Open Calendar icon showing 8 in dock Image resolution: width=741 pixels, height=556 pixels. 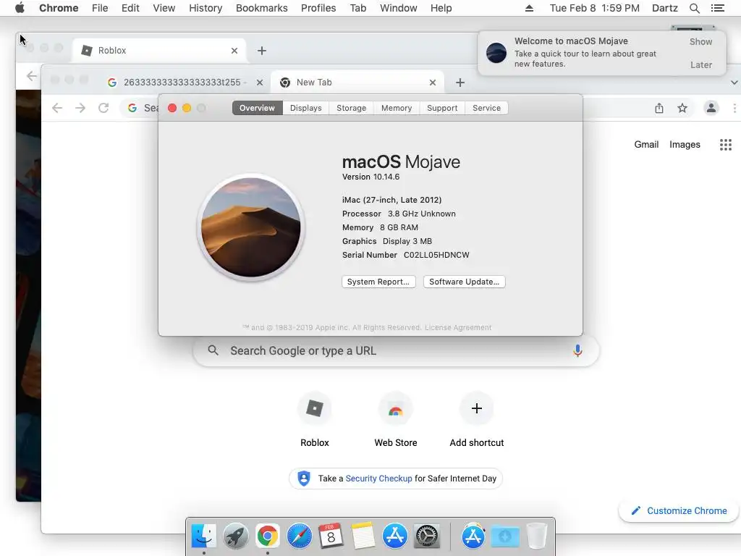(x=331, y=536)
